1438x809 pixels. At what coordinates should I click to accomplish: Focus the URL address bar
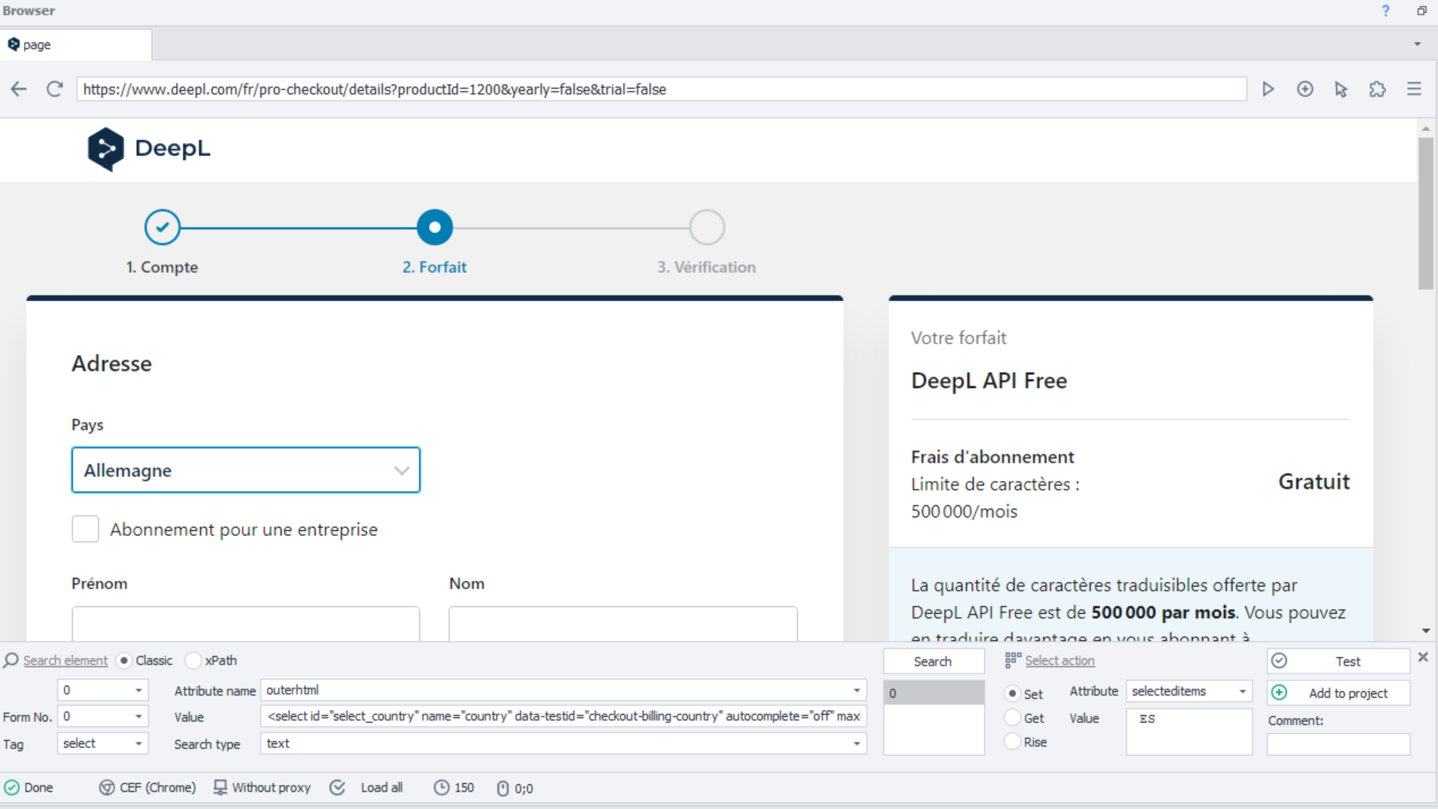(x=661, y=89)
